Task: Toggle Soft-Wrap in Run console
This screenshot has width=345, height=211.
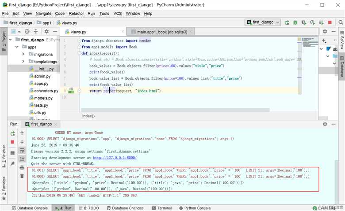Action: 22,150
